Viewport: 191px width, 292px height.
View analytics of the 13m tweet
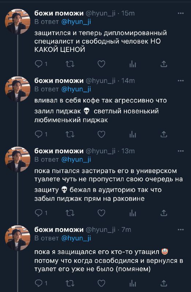tap(132, 213)
